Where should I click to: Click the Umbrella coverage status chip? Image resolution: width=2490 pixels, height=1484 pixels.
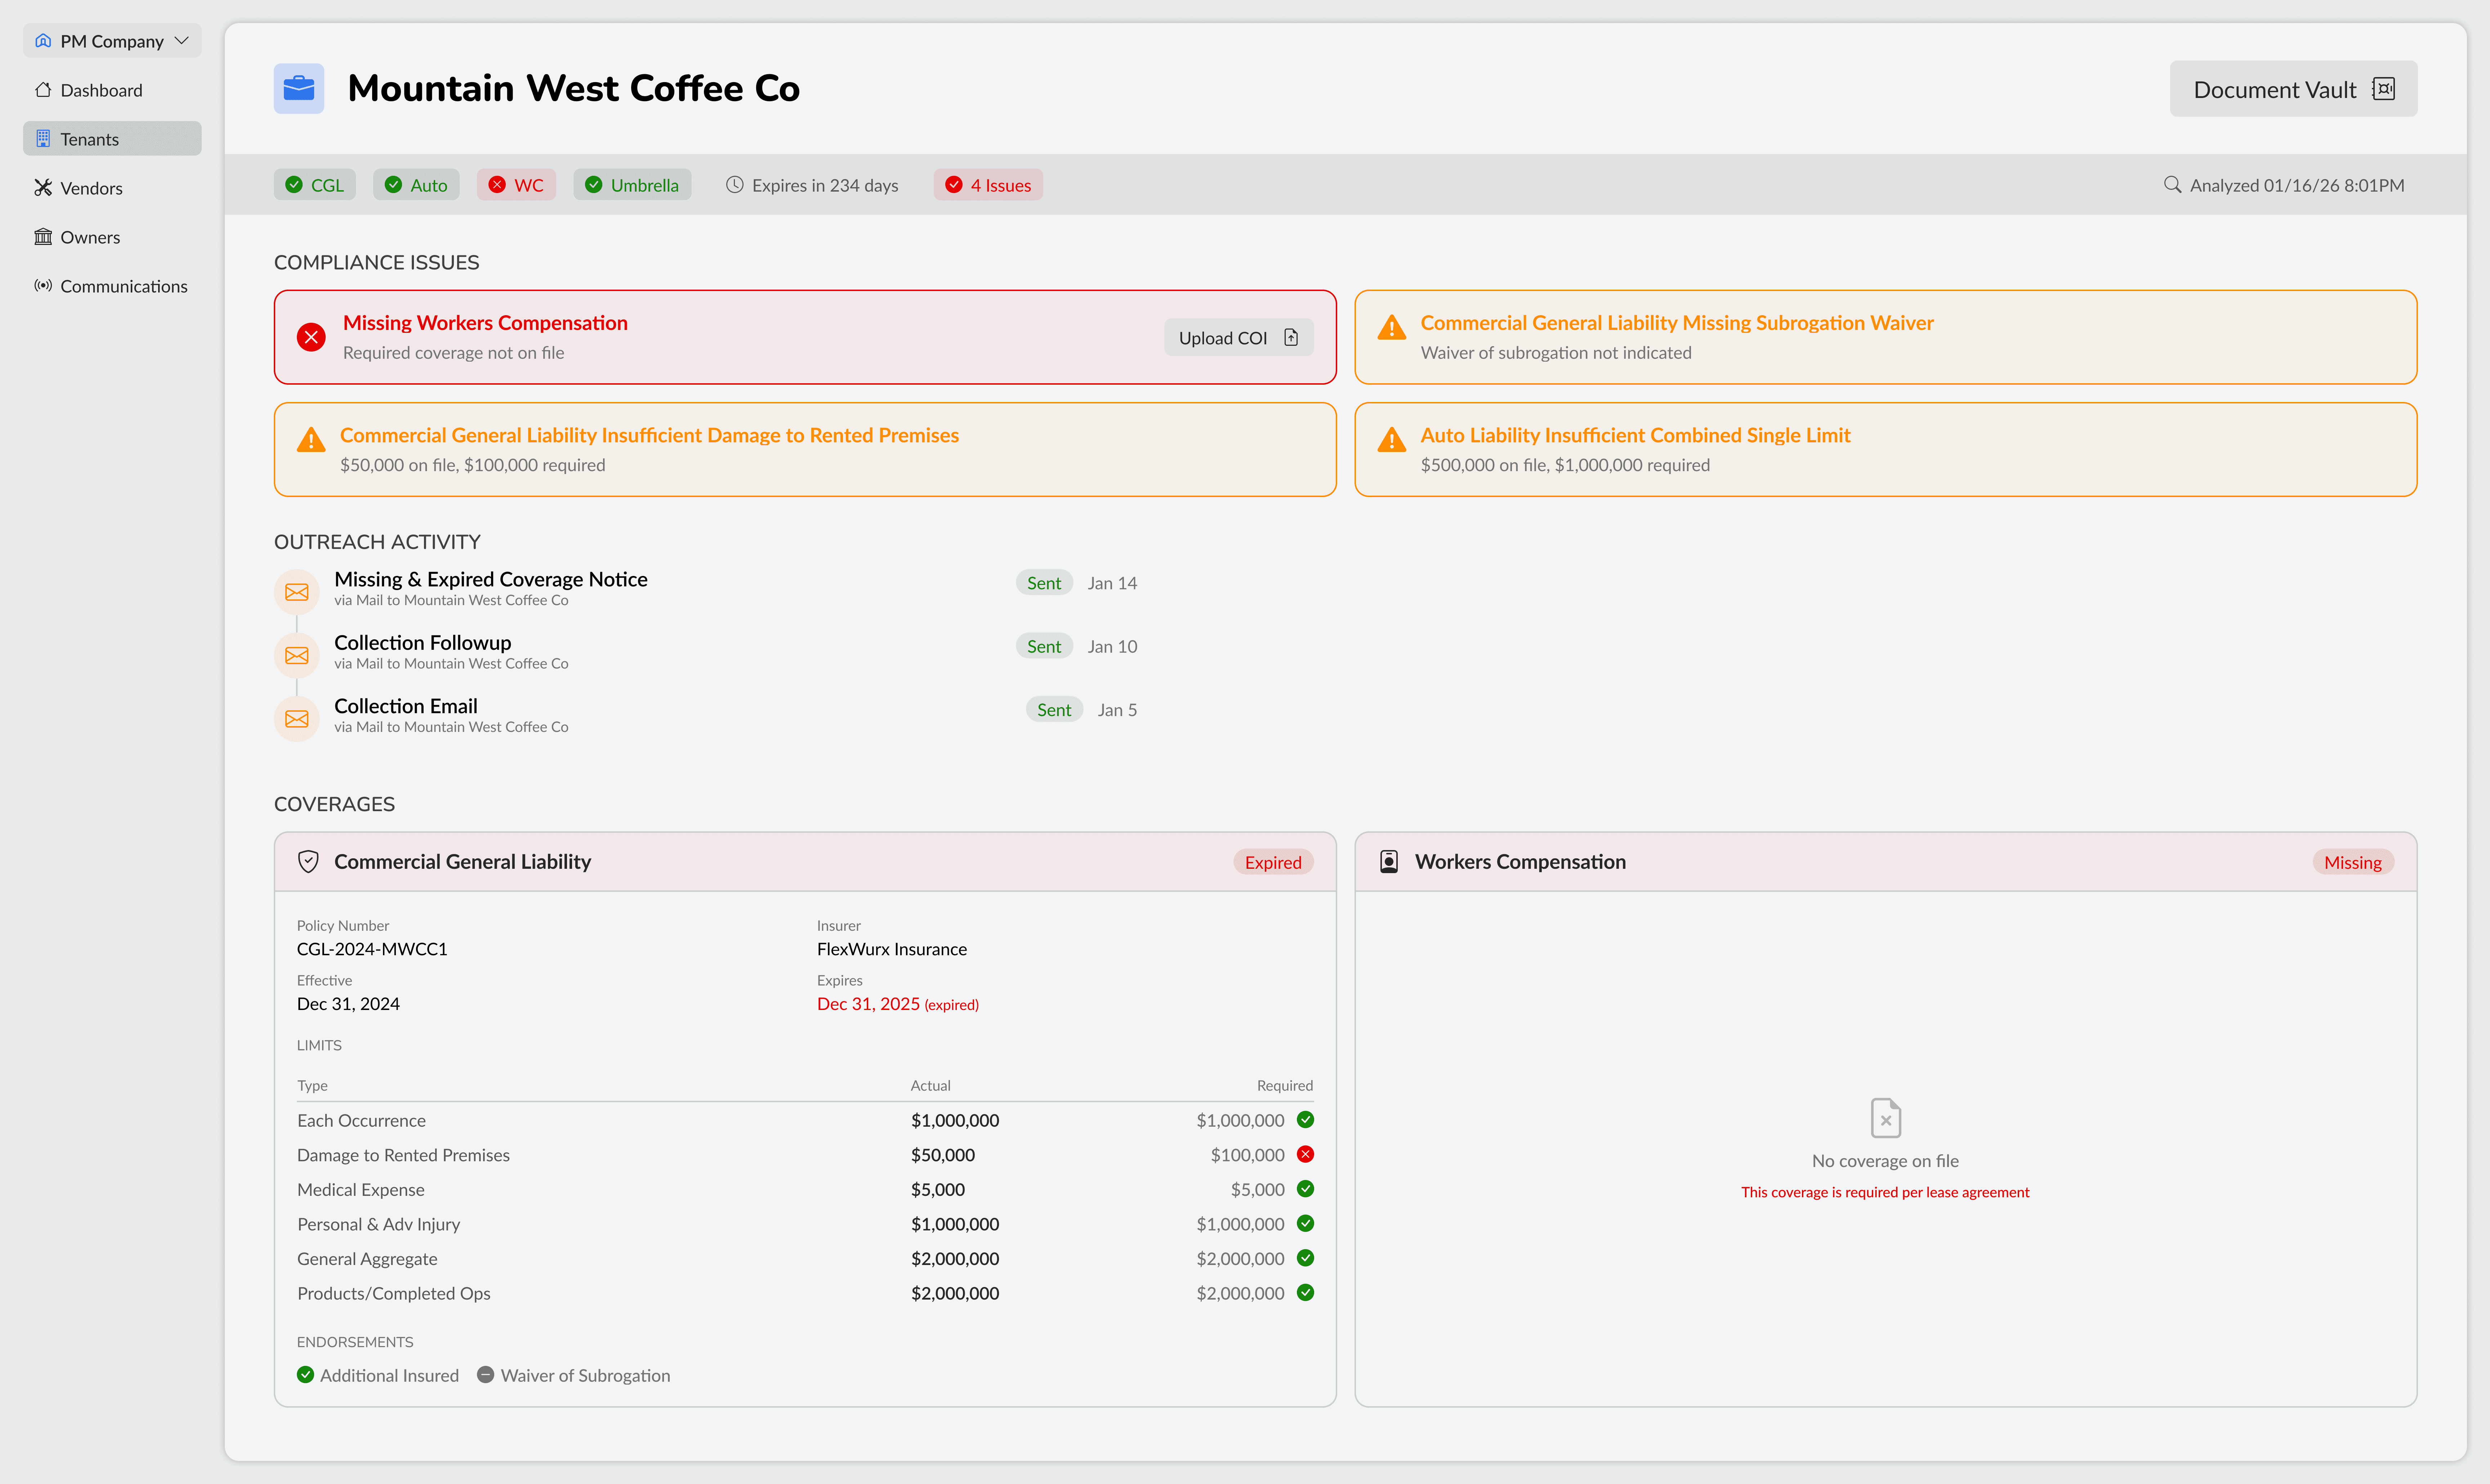632,185
